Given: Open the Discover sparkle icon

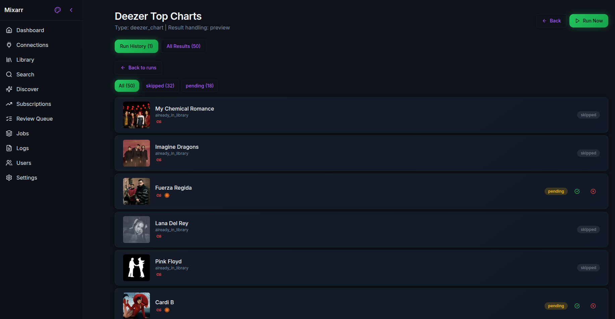Looking at the screenshot, I should tap(9, 89).
